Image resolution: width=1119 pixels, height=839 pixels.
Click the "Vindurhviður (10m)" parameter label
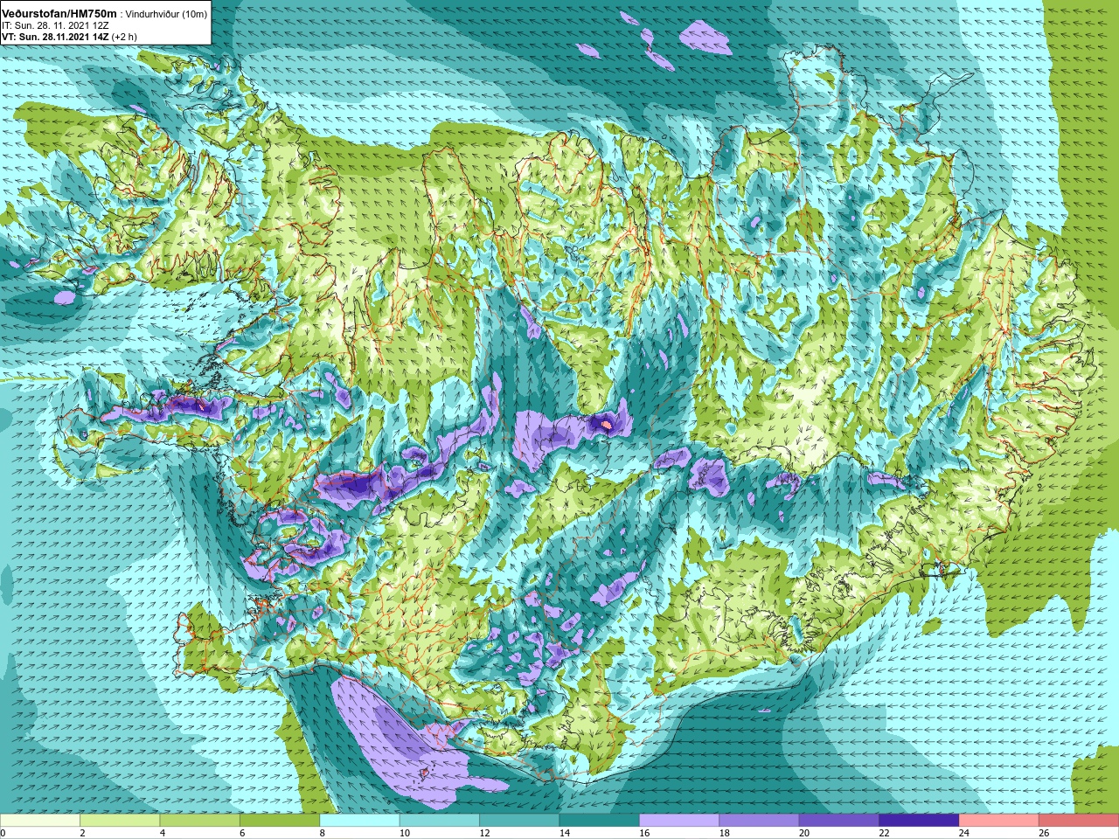coord(166,14)
